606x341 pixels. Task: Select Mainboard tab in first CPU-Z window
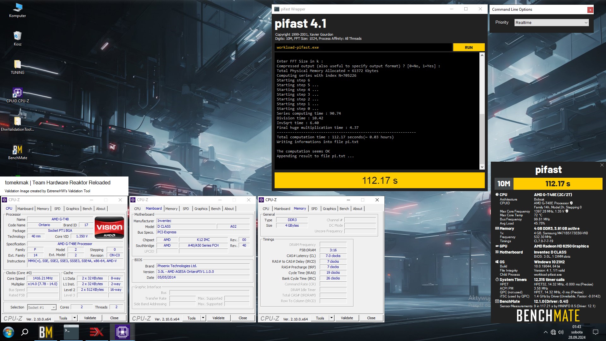(25, 209)
